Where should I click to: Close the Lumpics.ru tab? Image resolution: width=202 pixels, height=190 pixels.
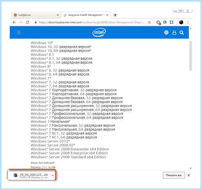coord(58,15)
